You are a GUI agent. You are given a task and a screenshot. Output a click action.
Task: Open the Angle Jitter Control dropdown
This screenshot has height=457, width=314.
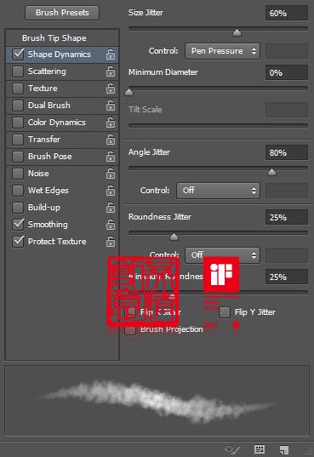(x=218, y=191)
